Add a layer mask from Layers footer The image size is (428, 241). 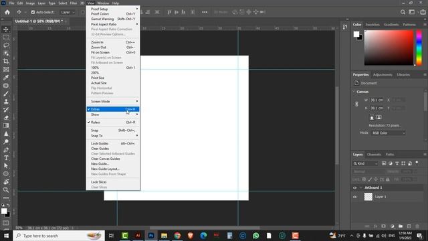(383, 226)
